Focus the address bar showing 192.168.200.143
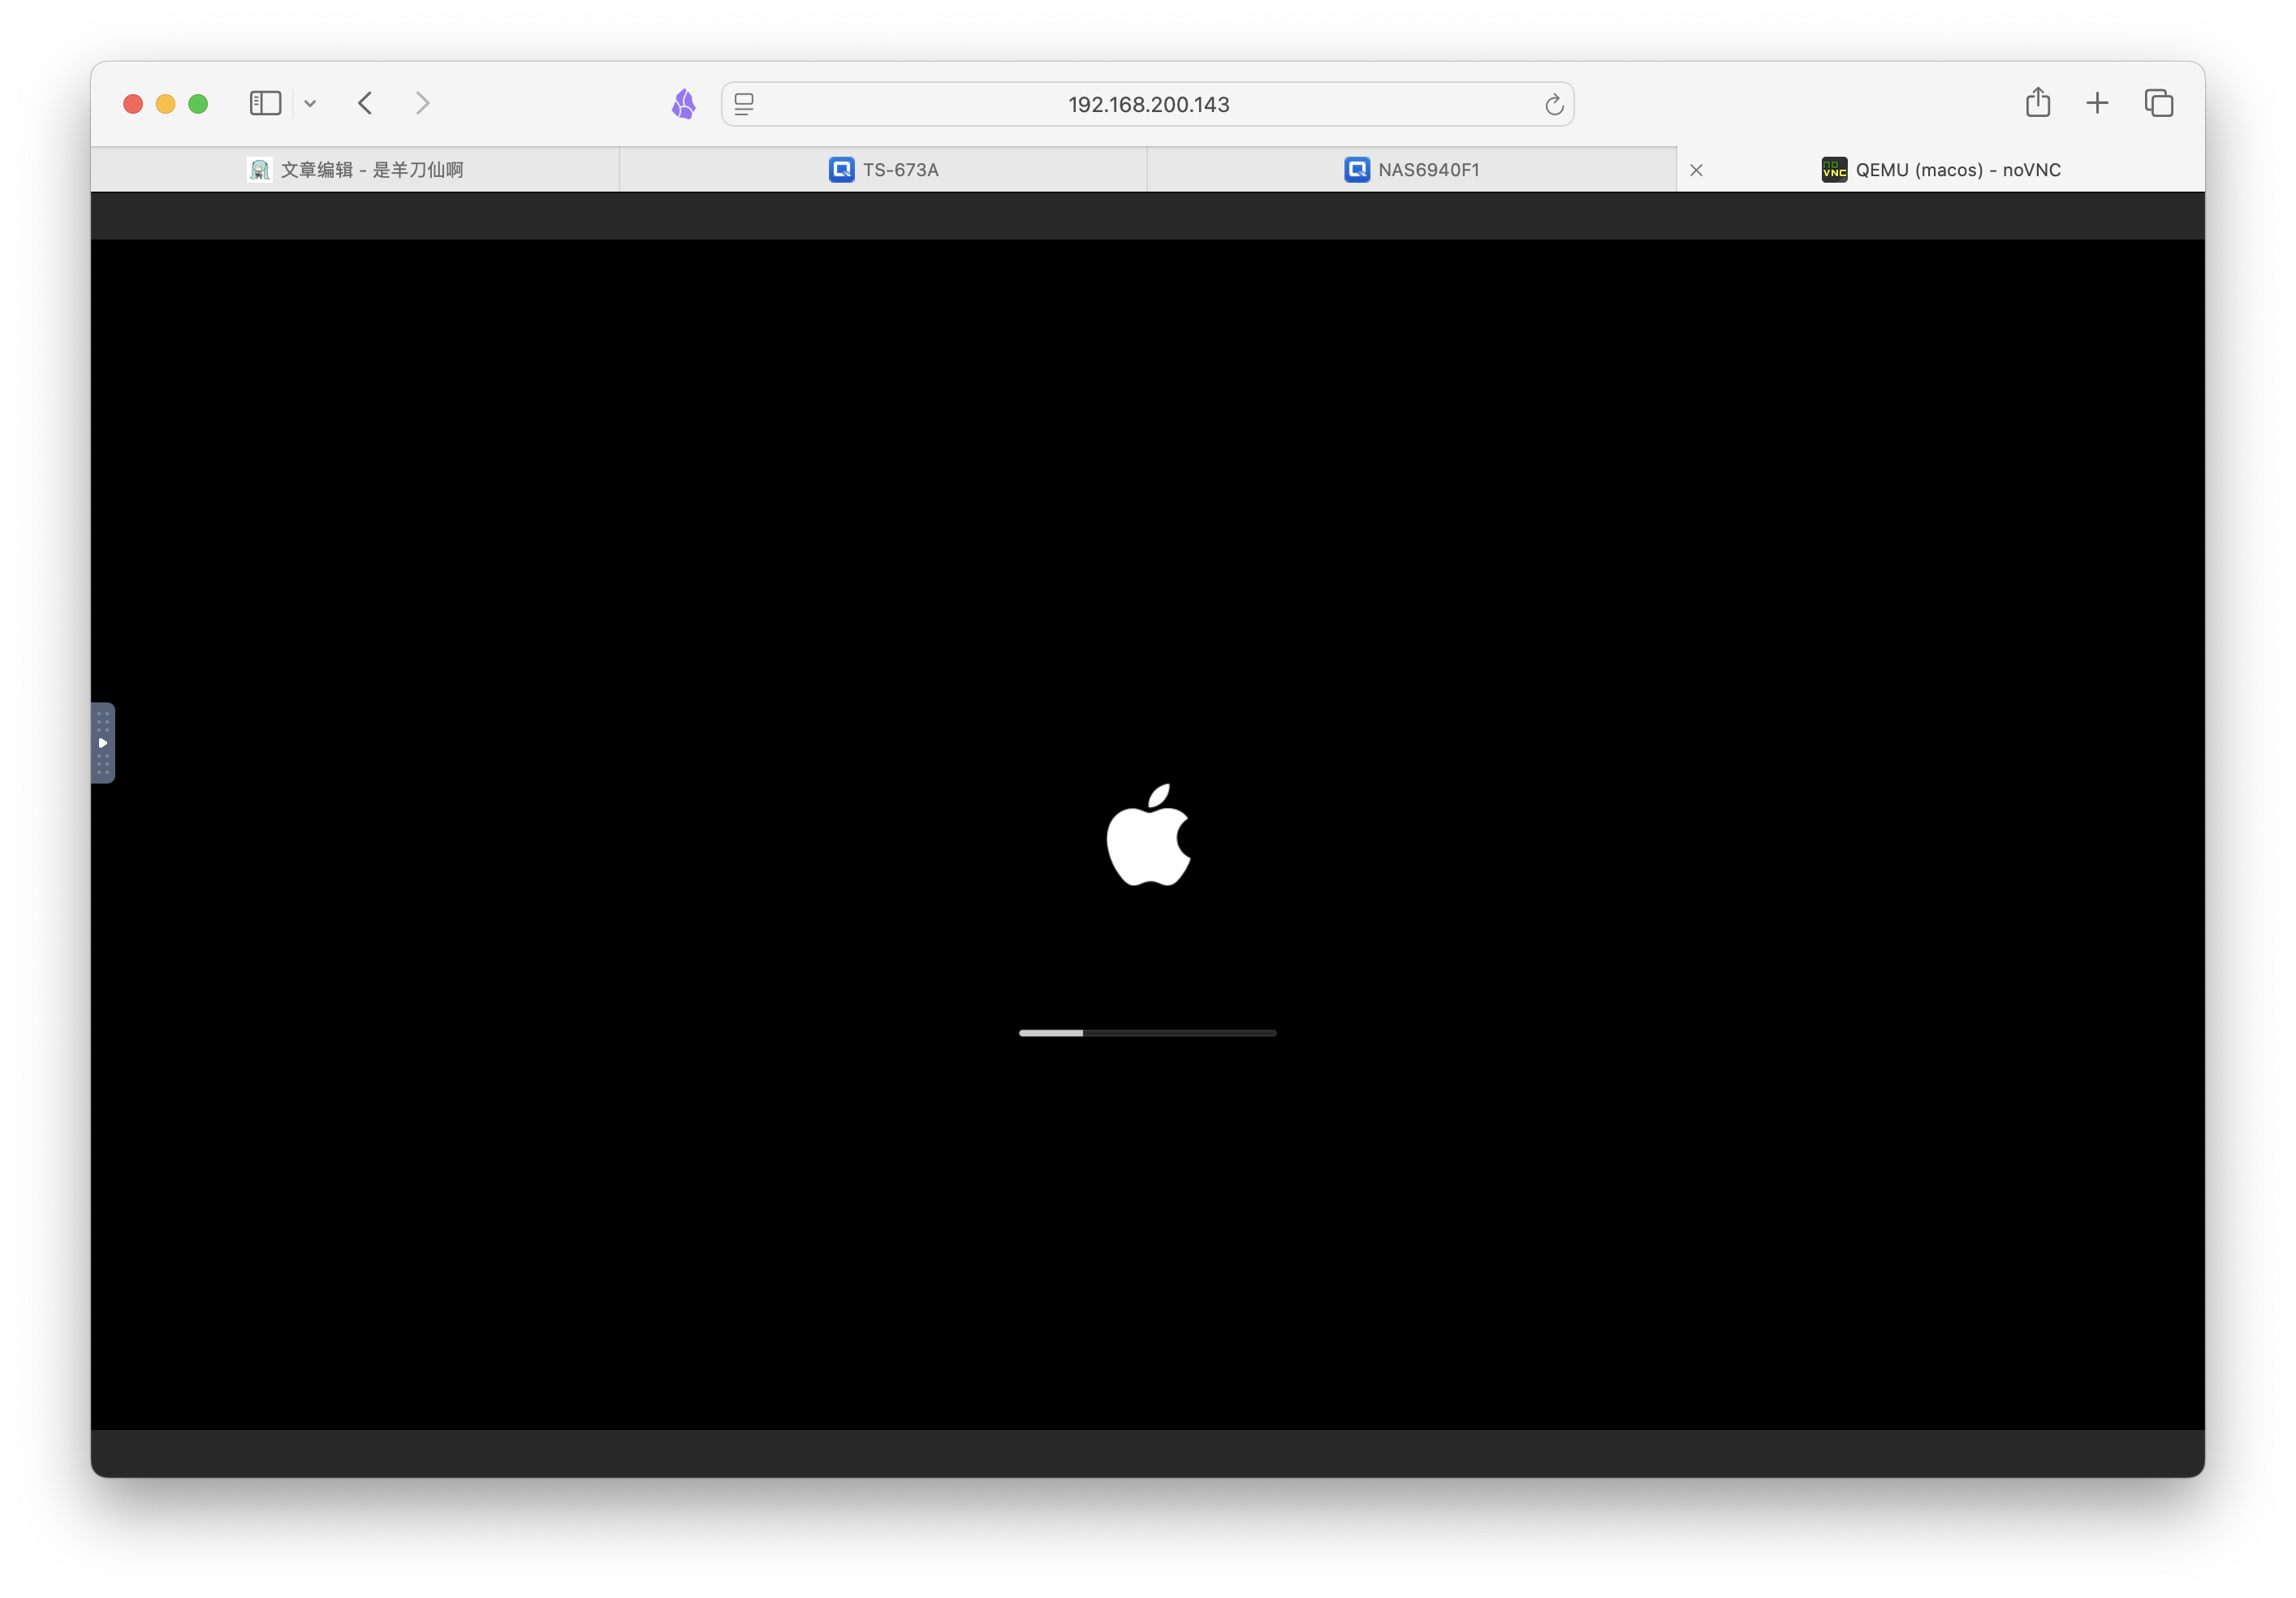Screen dimensions: 2296x1598 tap(1148, 104)
